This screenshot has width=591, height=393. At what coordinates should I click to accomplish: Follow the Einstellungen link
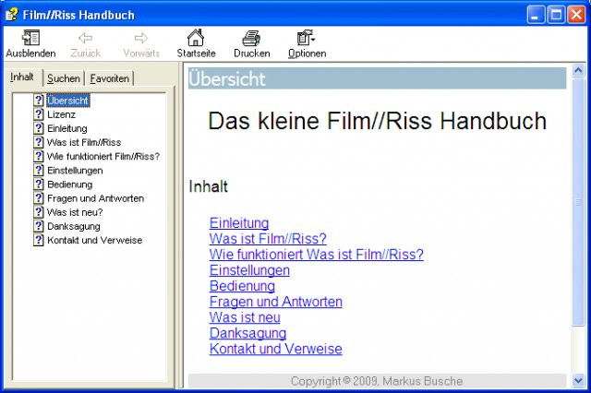point(249,270)
